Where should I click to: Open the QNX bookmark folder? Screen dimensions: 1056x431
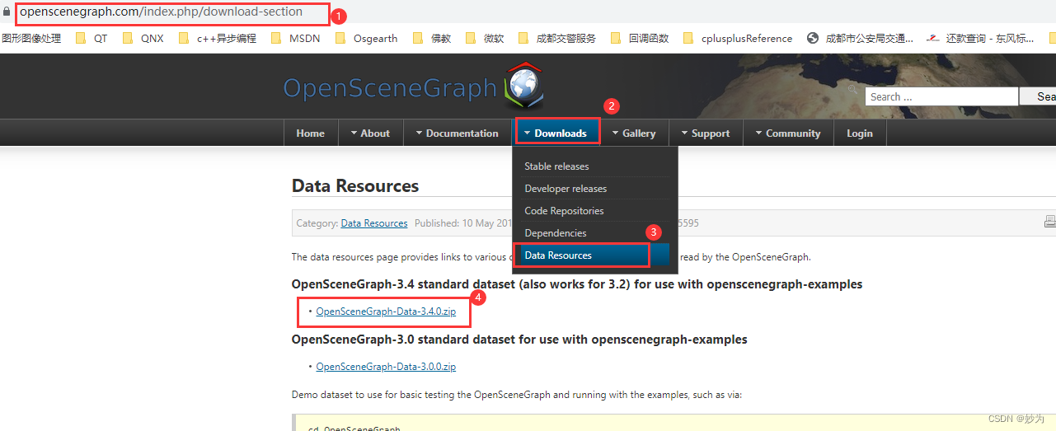point(143,38)
